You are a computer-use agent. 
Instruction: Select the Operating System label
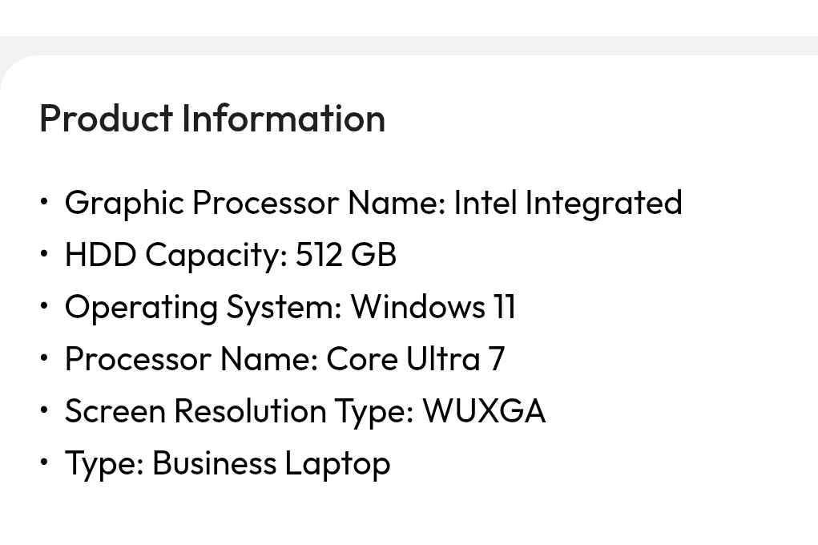coord(203,308)
